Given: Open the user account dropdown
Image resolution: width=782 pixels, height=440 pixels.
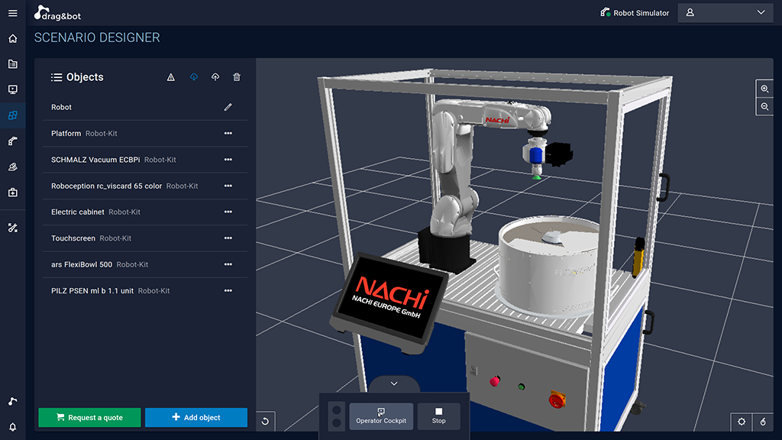Looking at the screenshot, I should pyautogui.click(x=725, y=12).
